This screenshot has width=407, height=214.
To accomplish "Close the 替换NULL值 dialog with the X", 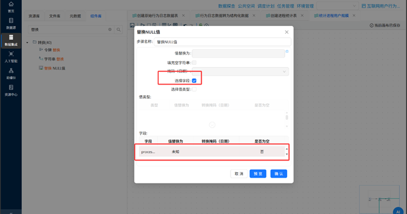I will 286,32.
